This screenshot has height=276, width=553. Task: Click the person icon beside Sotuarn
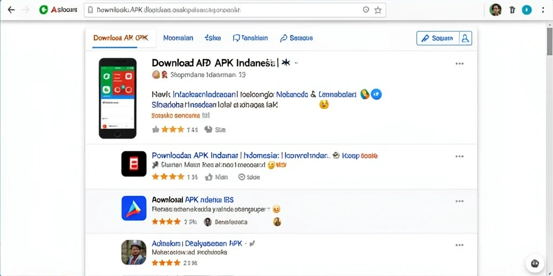(466, 38)
